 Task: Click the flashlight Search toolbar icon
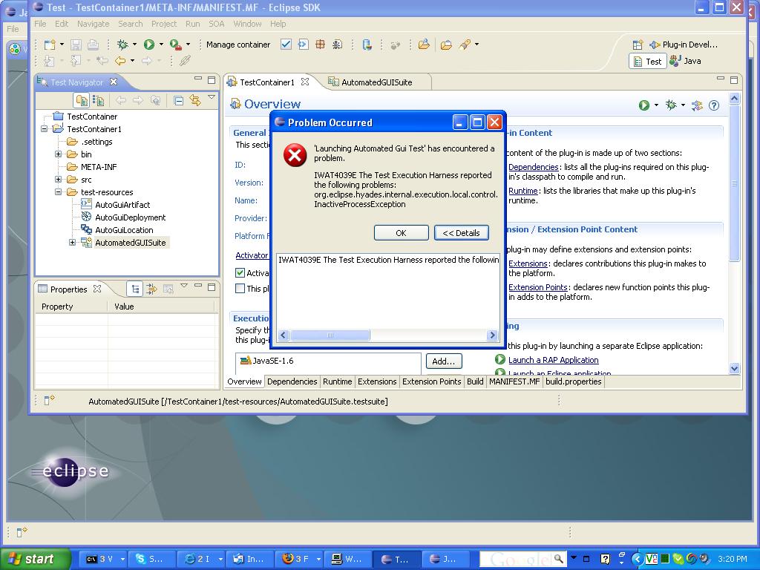465,45
